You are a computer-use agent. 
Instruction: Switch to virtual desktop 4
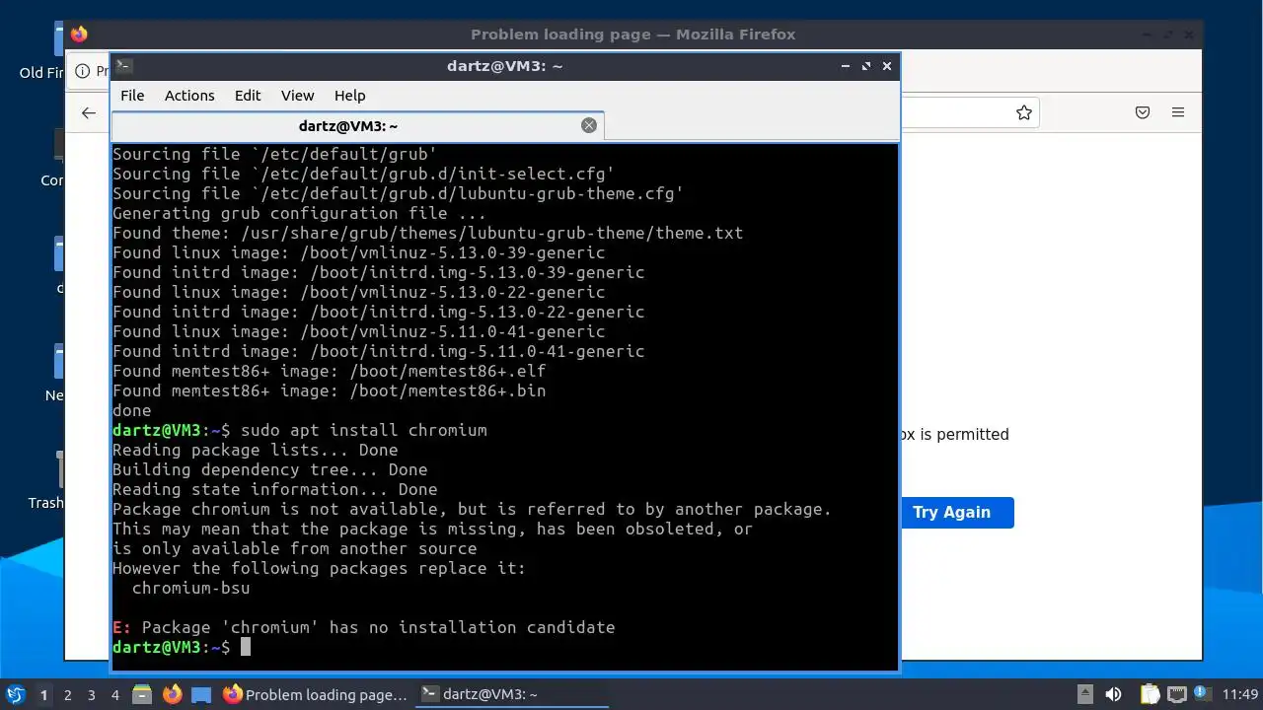click(115, 694)
